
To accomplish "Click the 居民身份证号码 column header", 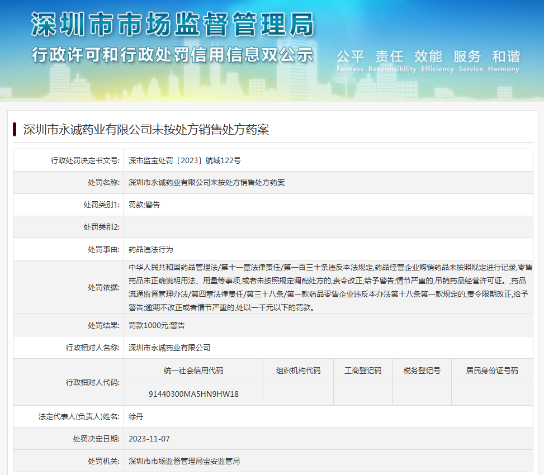I will click(x=492, y=370).
